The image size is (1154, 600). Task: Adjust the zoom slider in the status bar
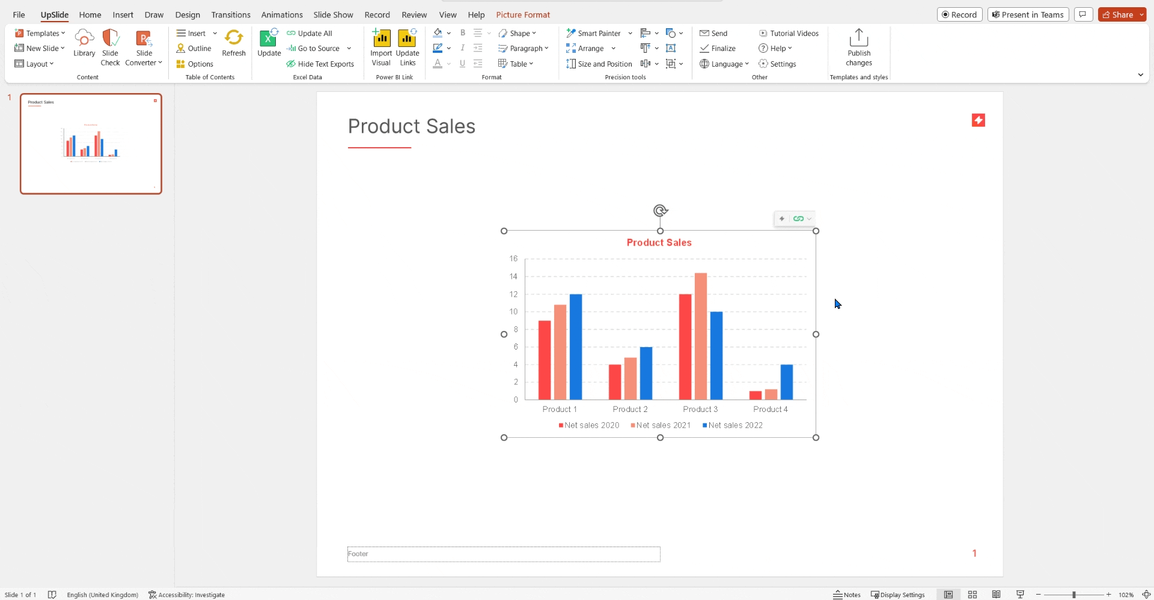[1074, 595]
